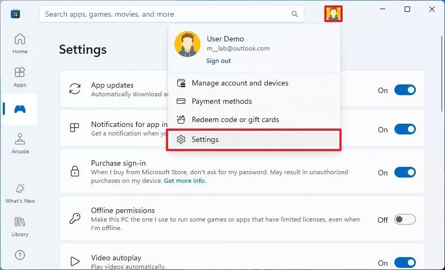Click the Help question mark icon

(x=20, y=255)
